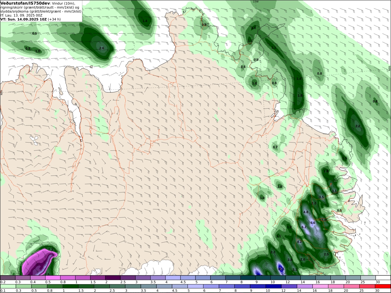Pick the dark teal 9 swatch in the upper legend

[x=263, y=278]
